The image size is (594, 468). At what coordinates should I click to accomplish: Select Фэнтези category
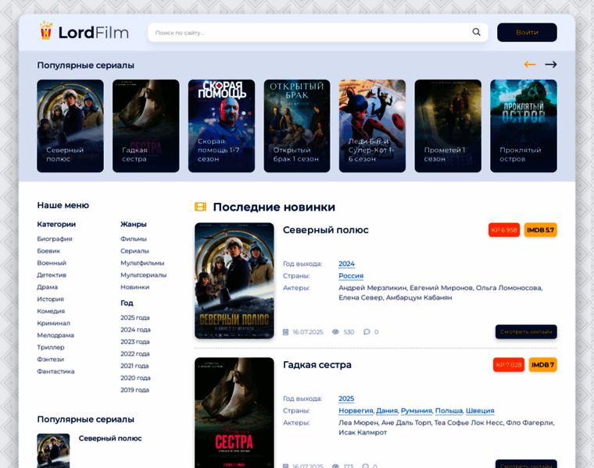click(x=50, y=360)
